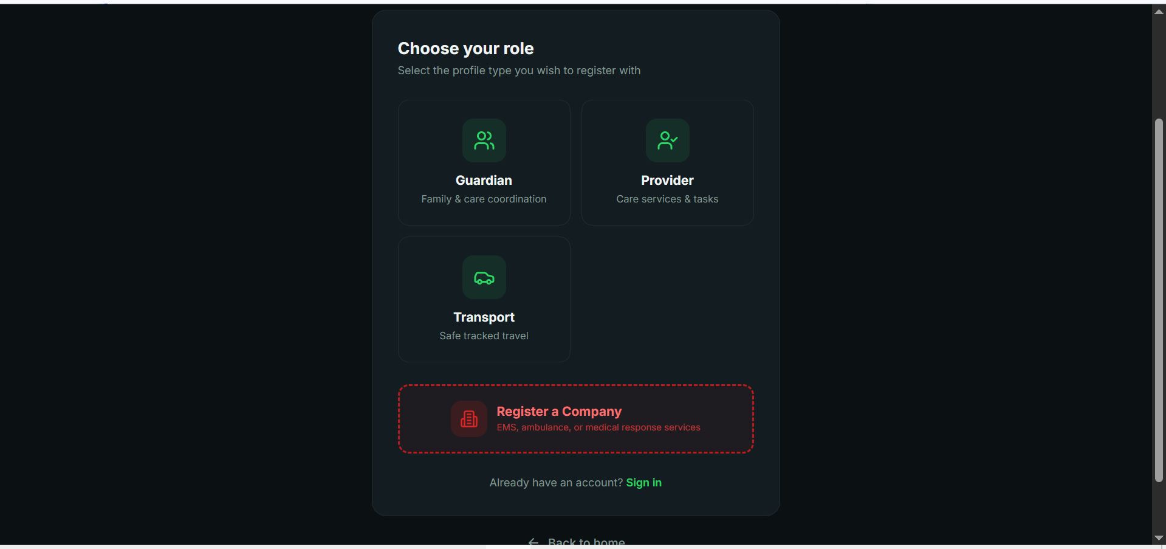1166x549 pixels.
Task: Click the scrollbar down arrow
Action: (x=1158, y=538)
